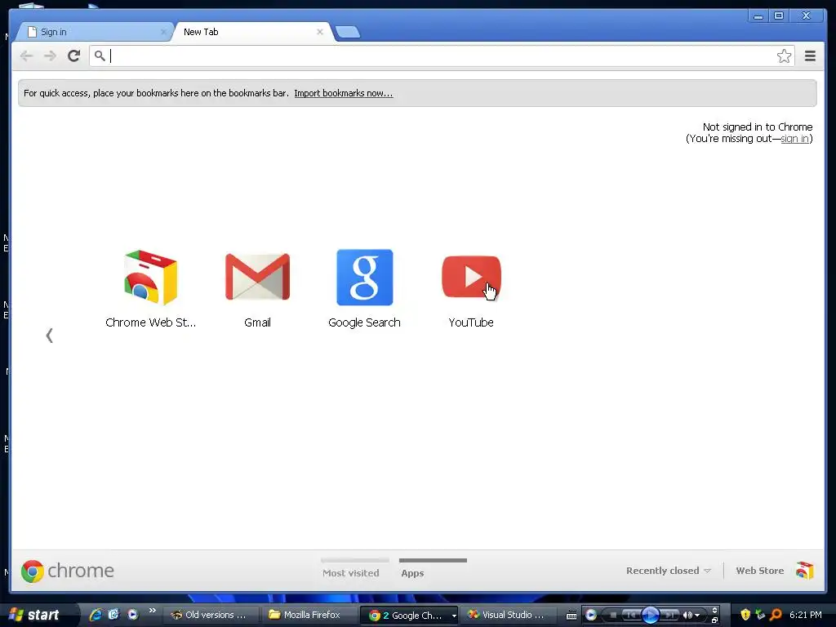Click play in taskbar media player

pos(650,616)
